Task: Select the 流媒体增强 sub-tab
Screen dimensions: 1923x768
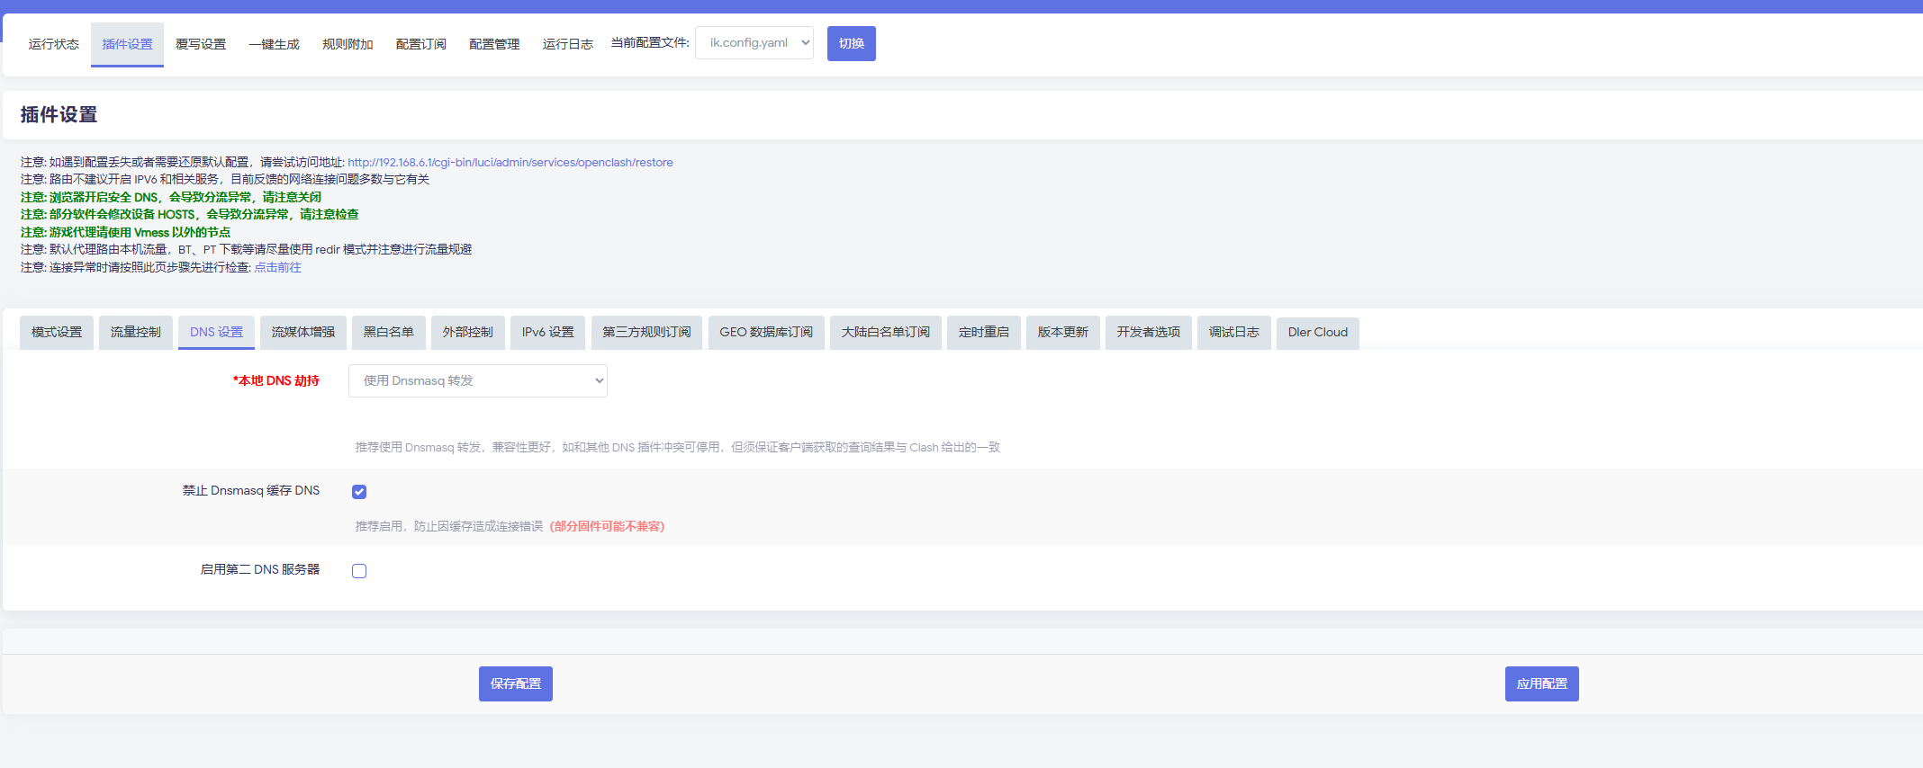Action: click(x=303, y=333)
